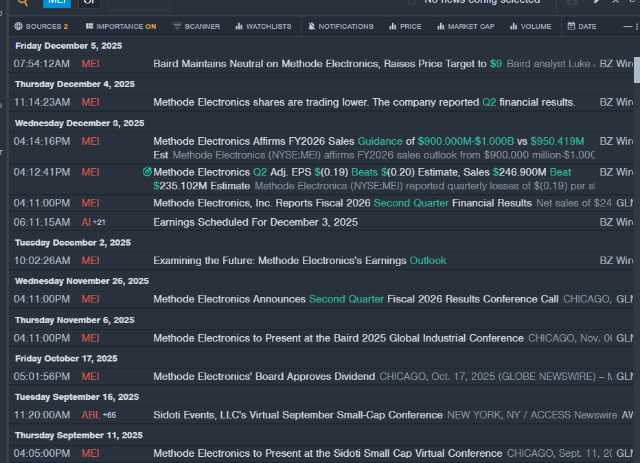Open the three-dot overflow menu in filter bar
The image size is (640, 463).
click(x=628, y=27)
